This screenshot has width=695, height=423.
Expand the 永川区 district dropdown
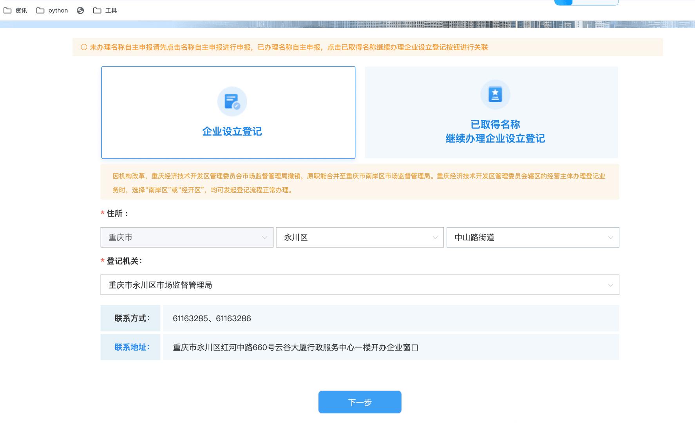pos(359,237)
